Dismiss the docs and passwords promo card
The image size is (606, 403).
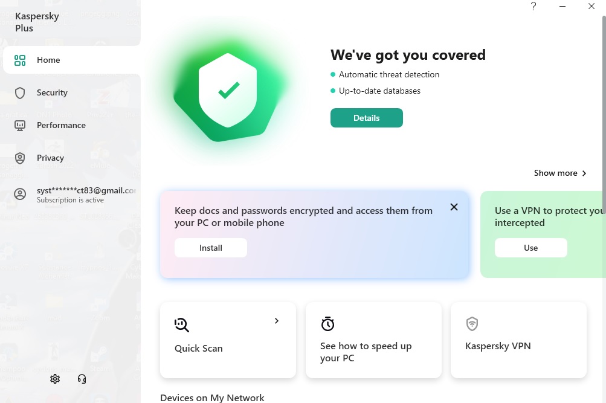point(454,207)
